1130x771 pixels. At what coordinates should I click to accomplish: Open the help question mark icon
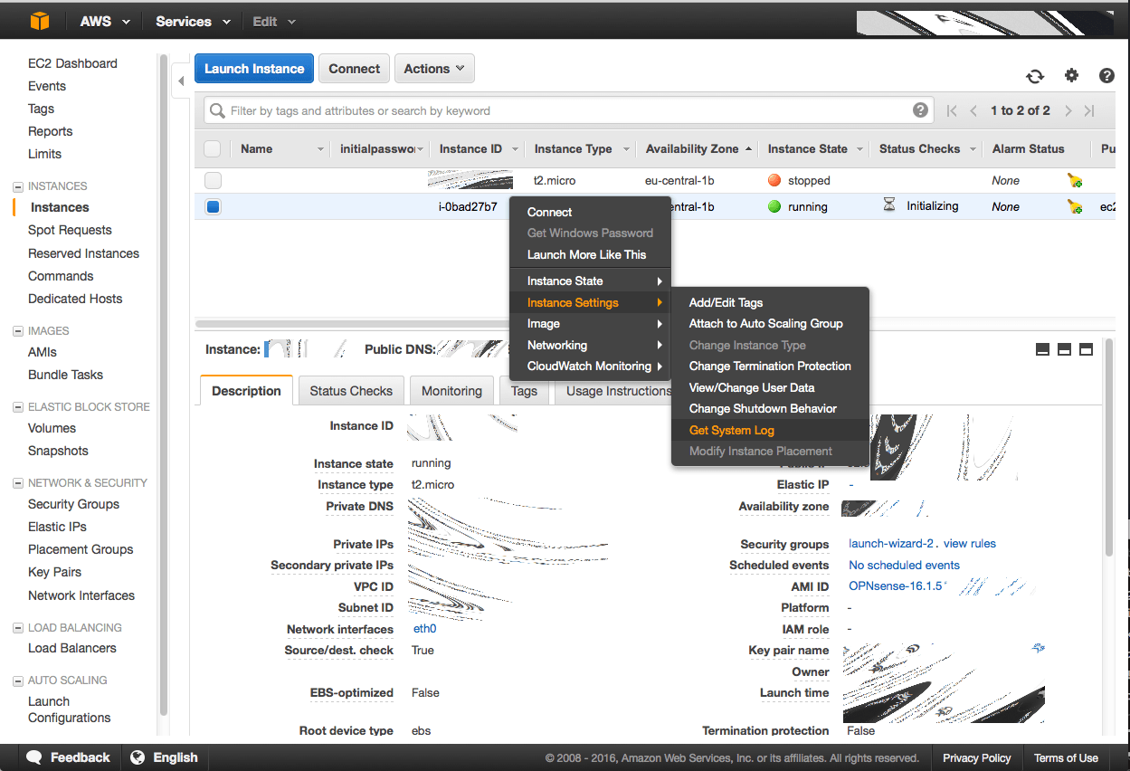tap(1106, 76)
